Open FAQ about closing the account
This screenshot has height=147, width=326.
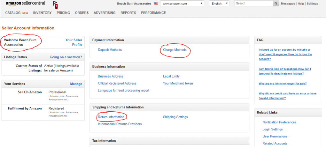click(x=285, y=54)
